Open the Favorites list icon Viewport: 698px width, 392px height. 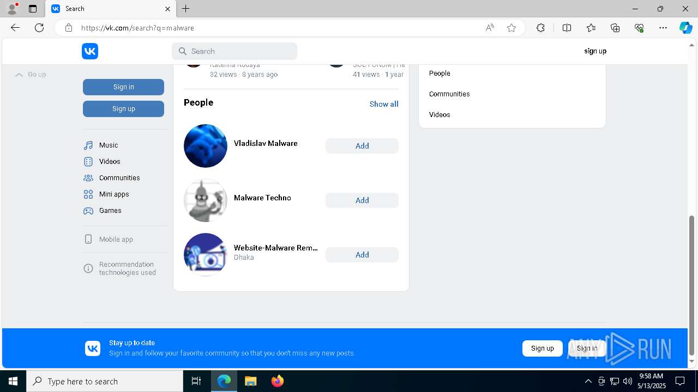(591, 28)
